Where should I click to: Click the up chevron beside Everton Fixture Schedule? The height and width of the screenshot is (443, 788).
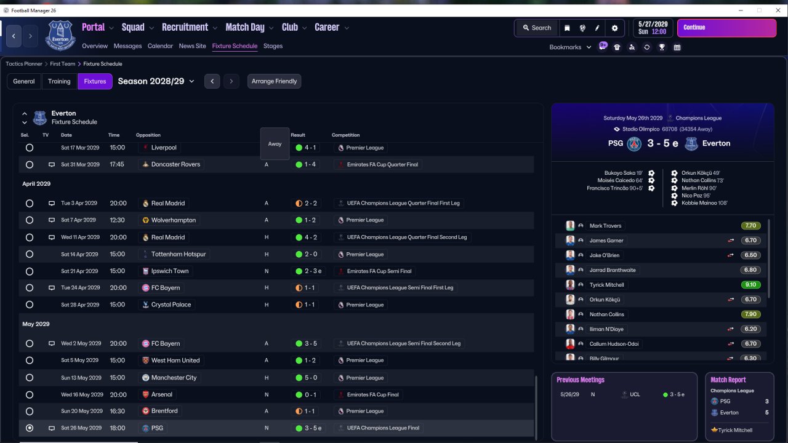[x=25, y=114]
